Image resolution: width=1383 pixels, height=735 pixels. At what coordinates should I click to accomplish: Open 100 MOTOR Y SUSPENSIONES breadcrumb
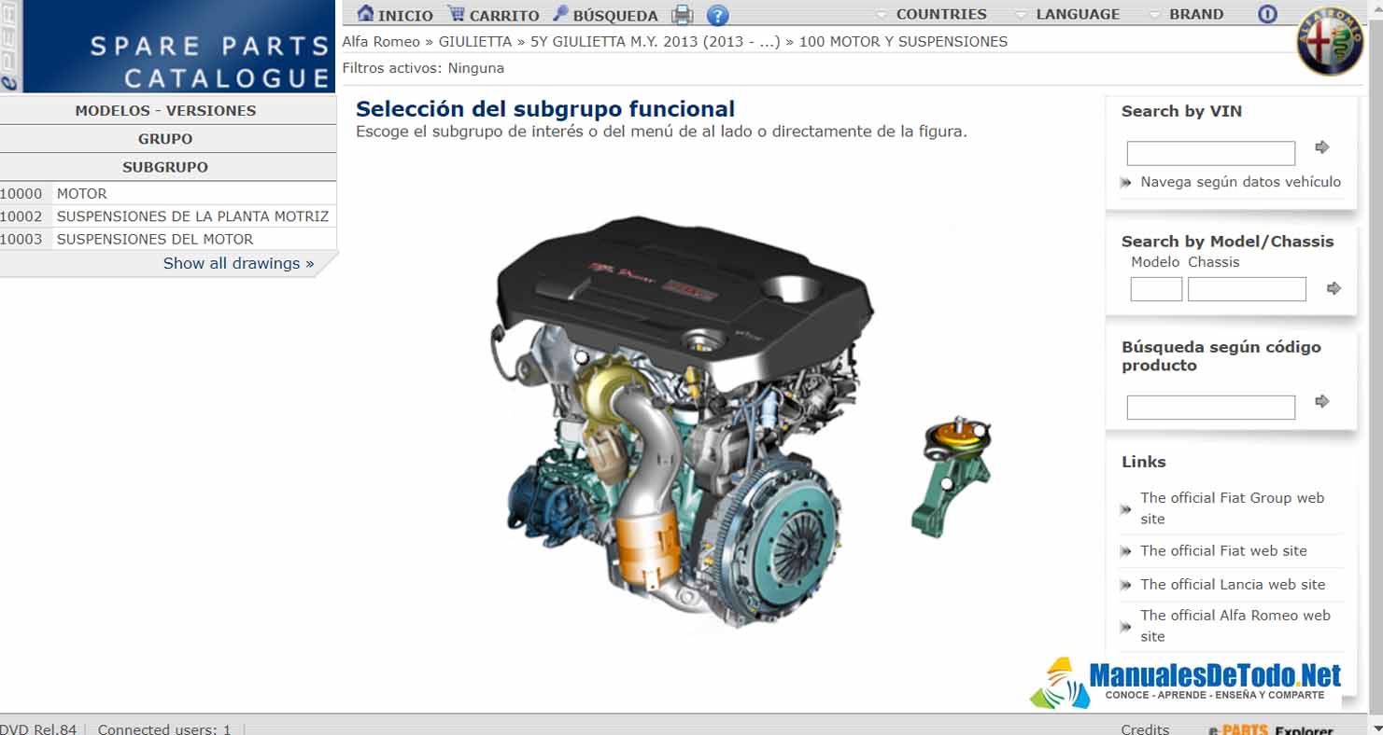tap(903, 41)
